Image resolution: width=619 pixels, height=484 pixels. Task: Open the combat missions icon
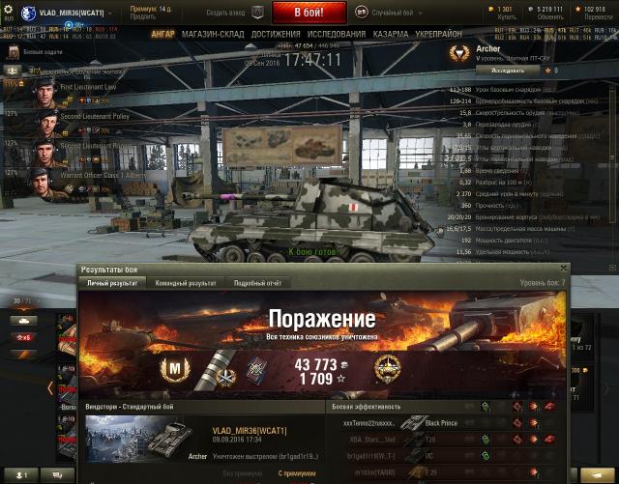[15, 51]
